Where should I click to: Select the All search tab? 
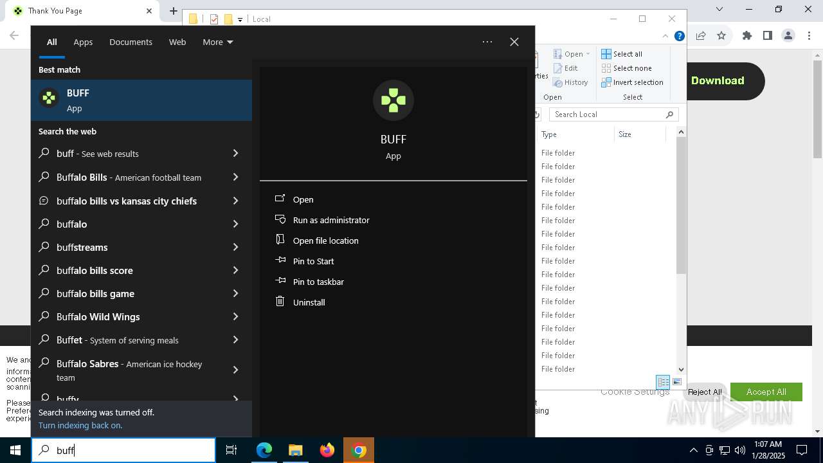pyautogui.click(x=52, y=42)
